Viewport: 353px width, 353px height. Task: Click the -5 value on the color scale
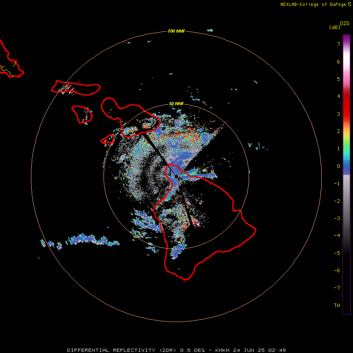[337, 253]
